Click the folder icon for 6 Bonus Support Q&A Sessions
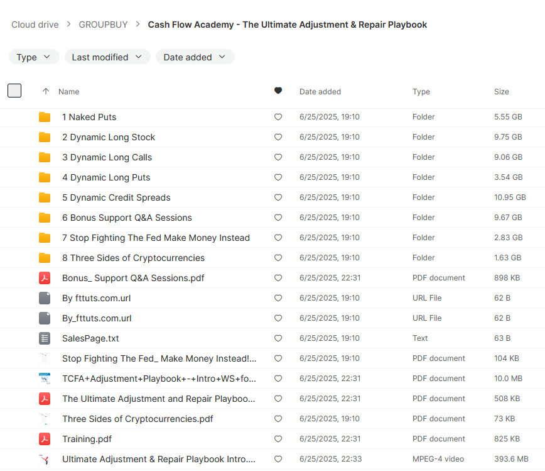The width and height of the screenshot is (545, 471). pyautogui.click(x=45, y=218)
